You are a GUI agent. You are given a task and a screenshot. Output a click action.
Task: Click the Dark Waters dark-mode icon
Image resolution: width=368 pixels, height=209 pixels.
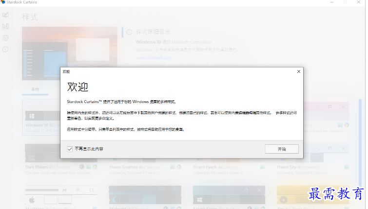[82, 167]
